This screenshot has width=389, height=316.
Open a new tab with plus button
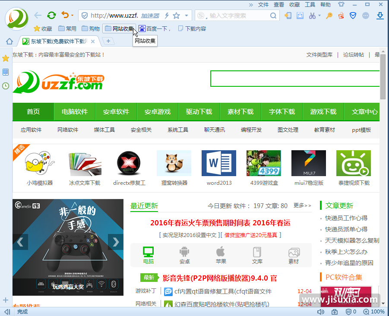[108, 41]
